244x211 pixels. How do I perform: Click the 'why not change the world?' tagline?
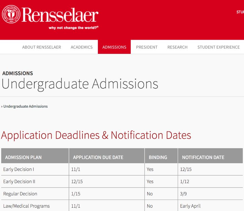coord(74,28)
